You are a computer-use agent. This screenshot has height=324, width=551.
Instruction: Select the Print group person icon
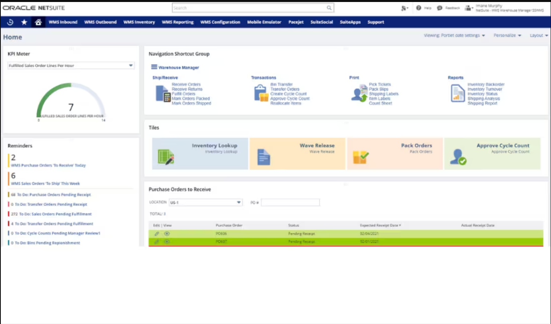[x=359, y=93]
